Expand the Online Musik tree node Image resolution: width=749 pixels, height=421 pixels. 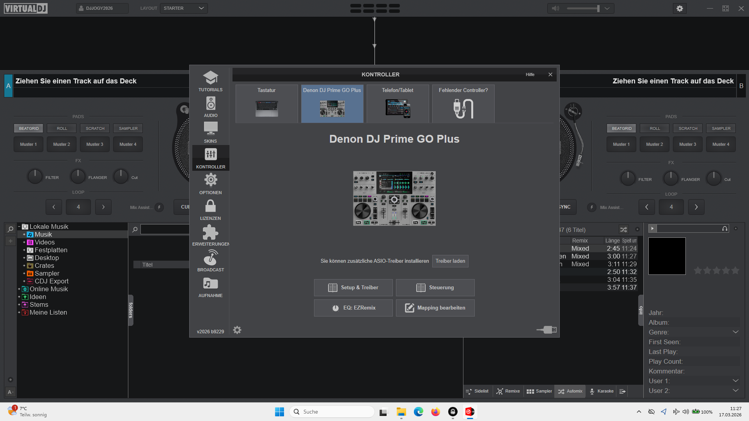point(19,289)
